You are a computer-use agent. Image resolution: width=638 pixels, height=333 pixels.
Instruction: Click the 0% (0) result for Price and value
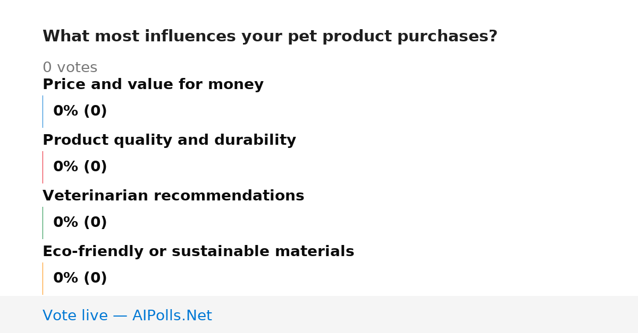click(x=80, y=111)
